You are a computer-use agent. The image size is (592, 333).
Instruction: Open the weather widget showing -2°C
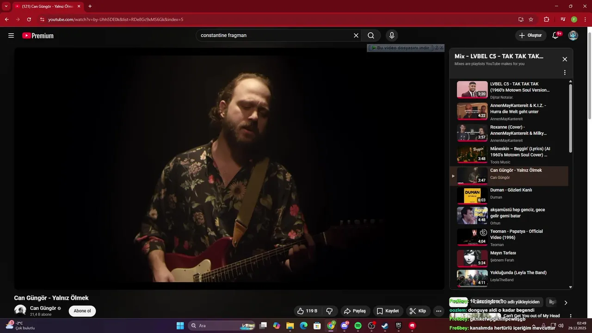pyautogui.click(x=21, y=325)
